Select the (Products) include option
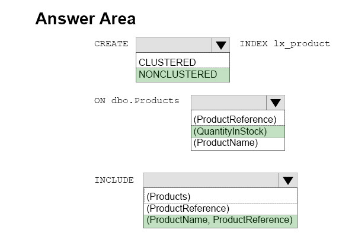355x239 pixels. pyautogui.click(x=220, y=197)
